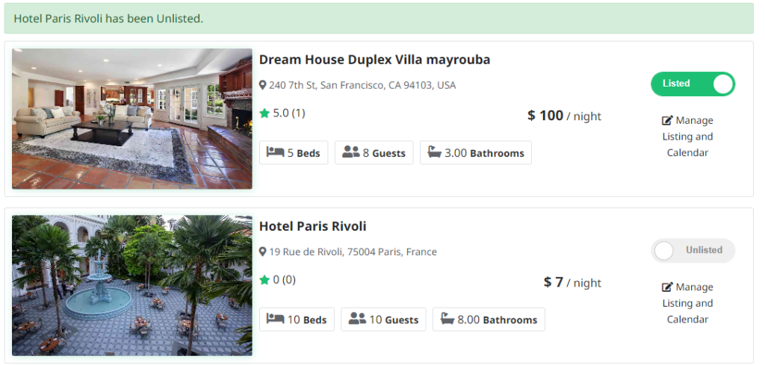Click the Hotel Paris Rivoli courtyard photo
The height and width of the screenshot is (365, 765).
[132, 285]
